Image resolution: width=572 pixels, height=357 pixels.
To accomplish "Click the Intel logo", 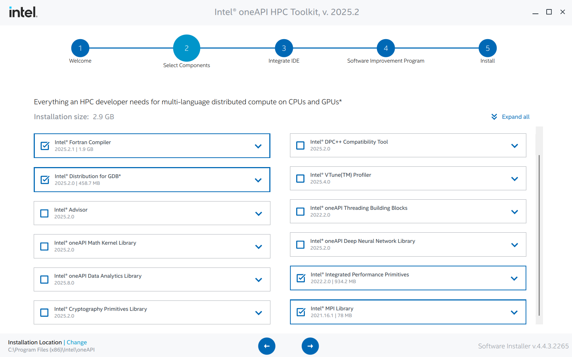I will [23, 12].
